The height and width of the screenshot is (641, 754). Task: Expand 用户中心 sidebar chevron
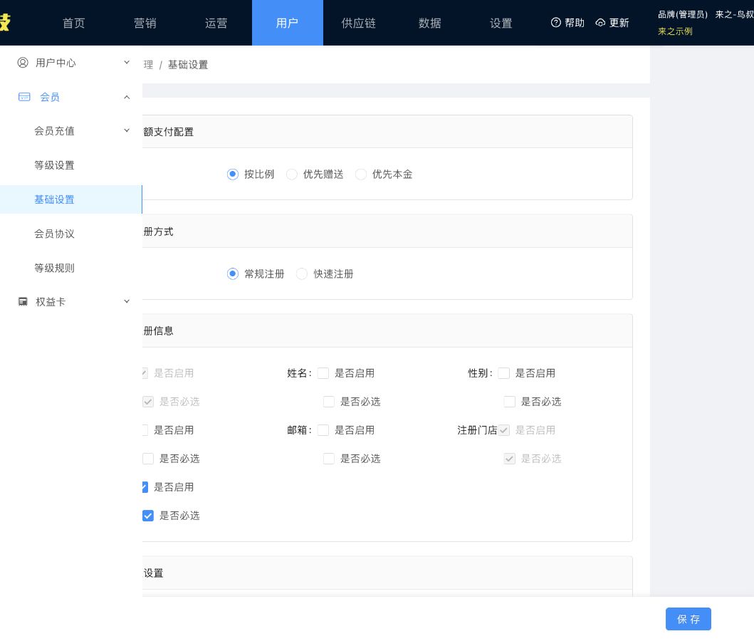pos(127,63)
